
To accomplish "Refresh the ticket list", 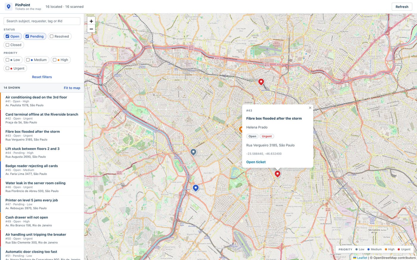I will tap(402, 7).
